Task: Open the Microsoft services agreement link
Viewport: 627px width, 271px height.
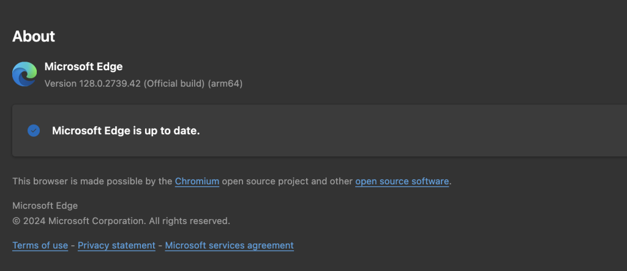Action: click(x=229, y=245)
